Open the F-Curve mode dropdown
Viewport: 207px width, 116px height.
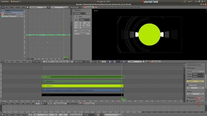point(36,62)
